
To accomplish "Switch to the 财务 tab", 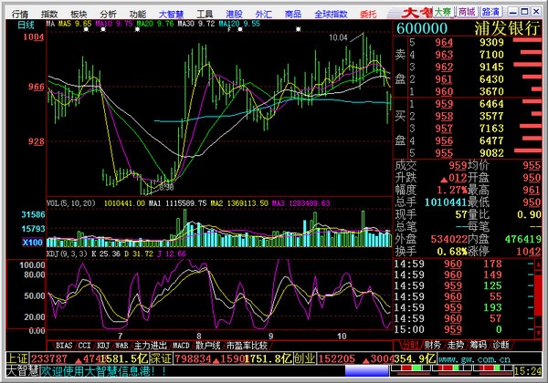I will coord(433,345).
